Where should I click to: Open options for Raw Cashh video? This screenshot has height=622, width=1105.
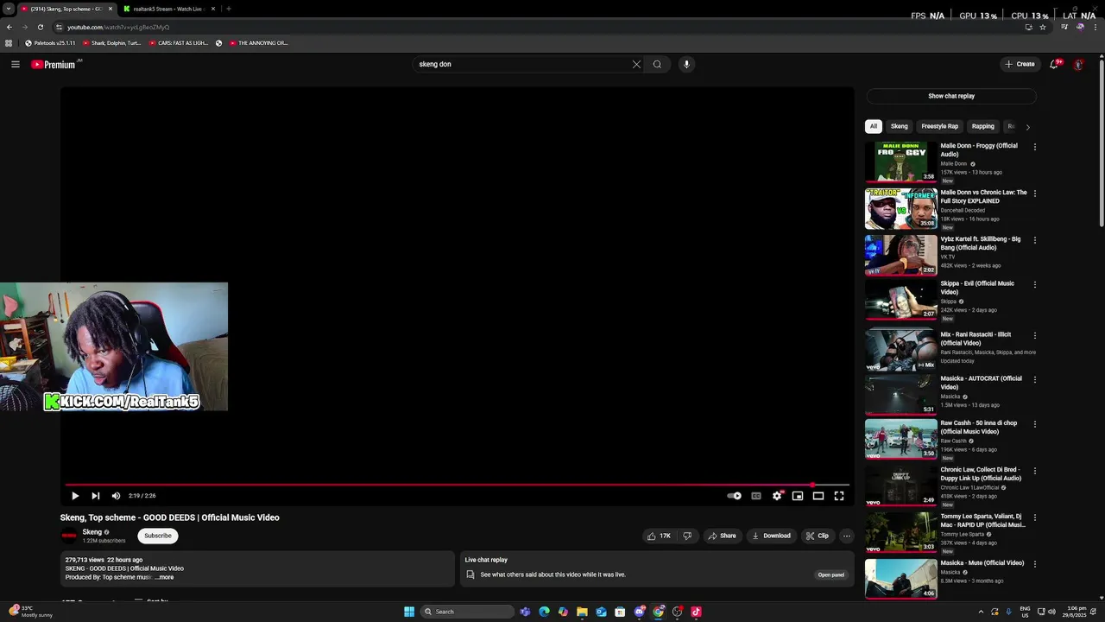(x=1035, y=424)
